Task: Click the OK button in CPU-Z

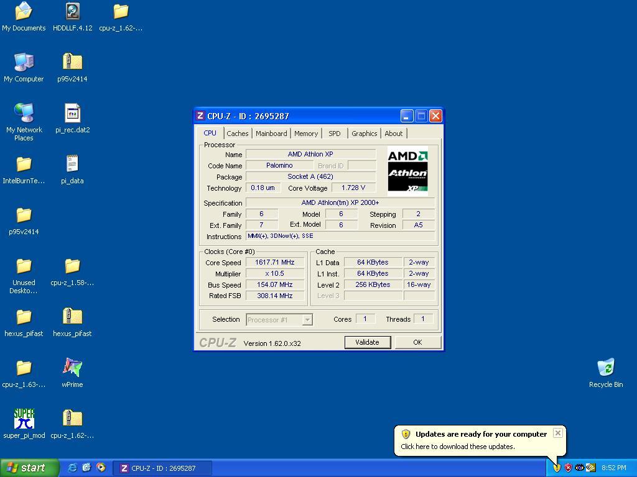Action: point(417,342)
